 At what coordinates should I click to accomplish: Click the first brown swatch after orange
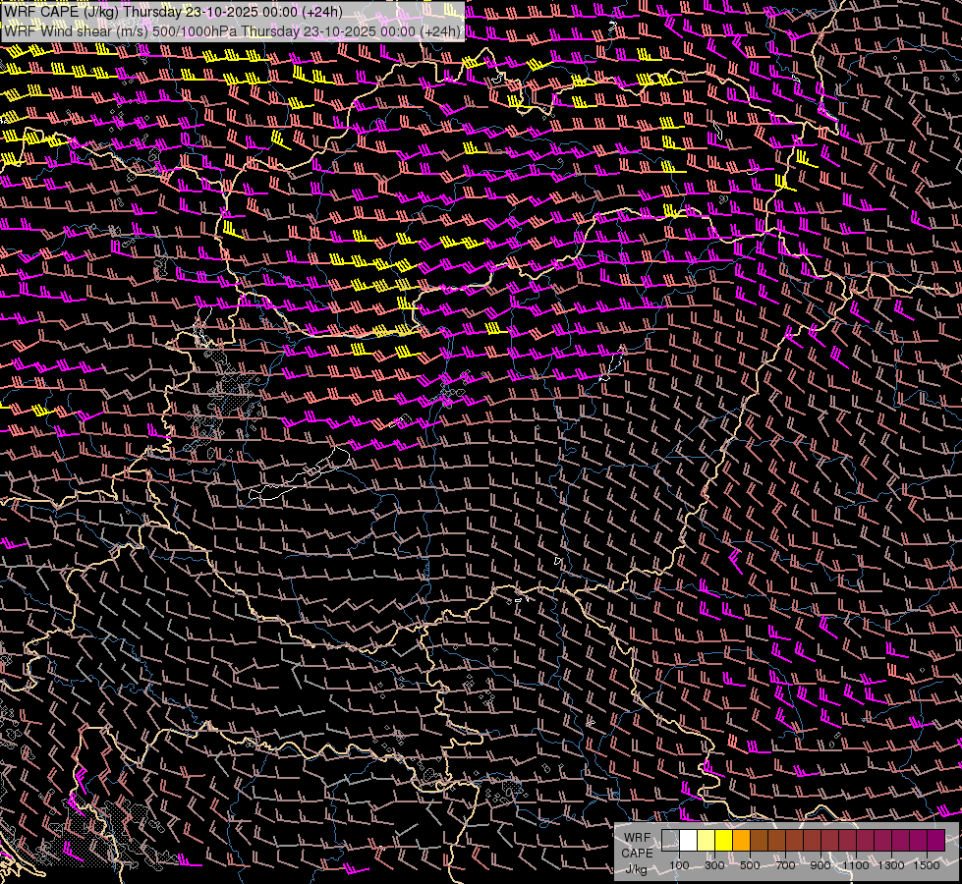(759, 841)
